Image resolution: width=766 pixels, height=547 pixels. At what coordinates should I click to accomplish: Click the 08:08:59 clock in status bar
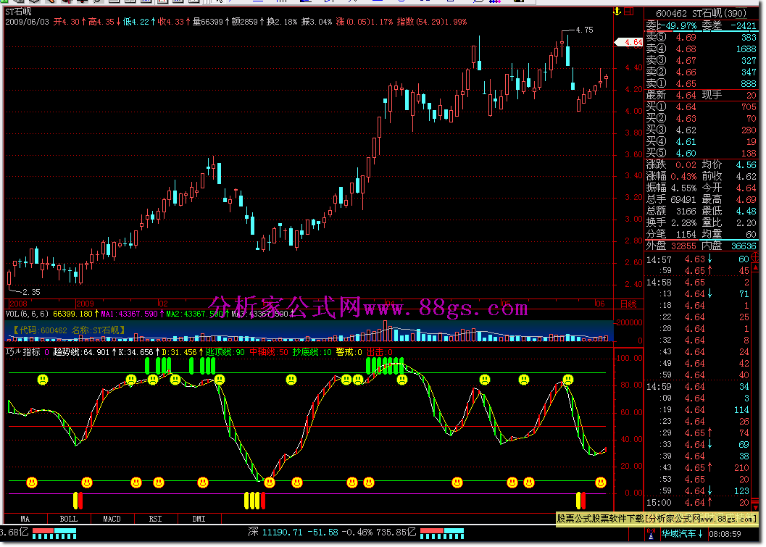[725, 534]
